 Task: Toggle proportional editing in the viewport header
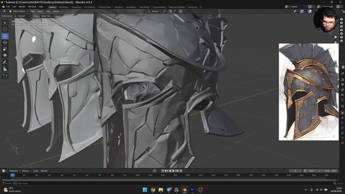(x=181, y=11)
